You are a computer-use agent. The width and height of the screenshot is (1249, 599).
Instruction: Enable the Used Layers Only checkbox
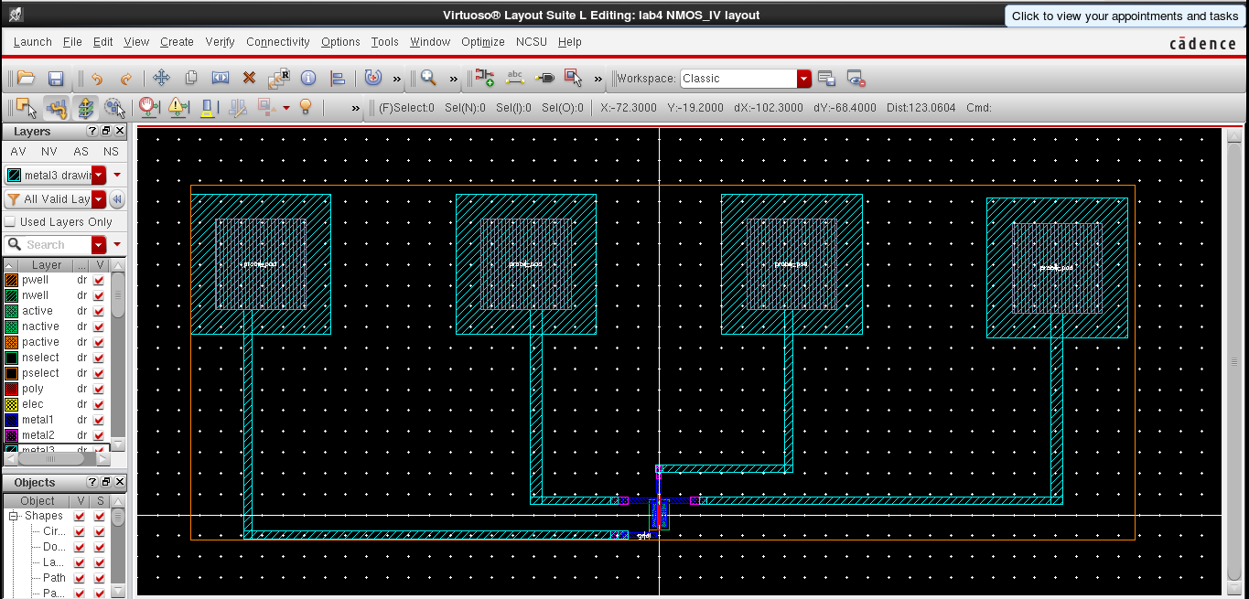point(10,222)
